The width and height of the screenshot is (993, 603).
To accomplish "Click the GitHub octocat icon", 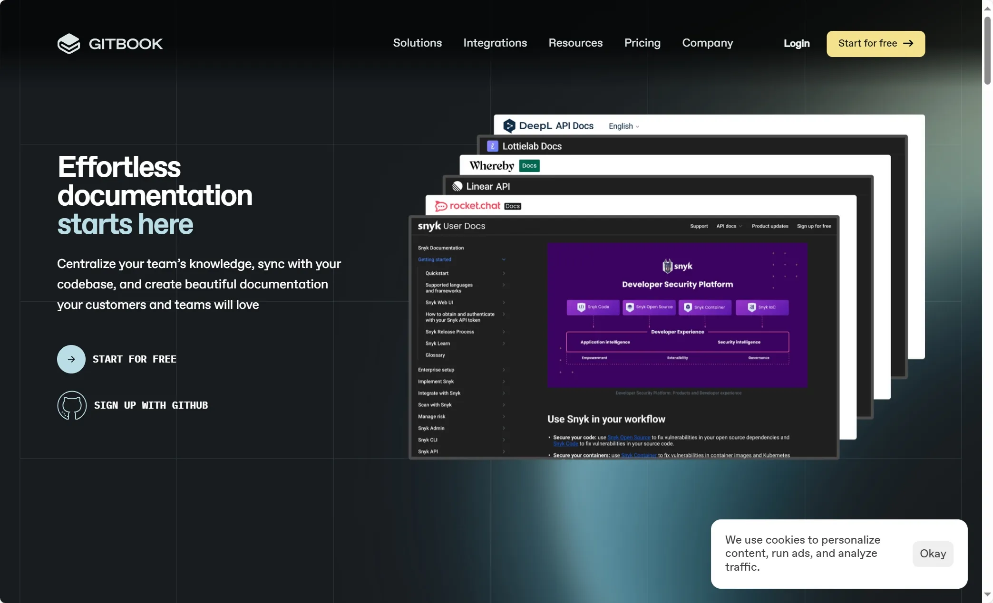I will click(72, 405).
